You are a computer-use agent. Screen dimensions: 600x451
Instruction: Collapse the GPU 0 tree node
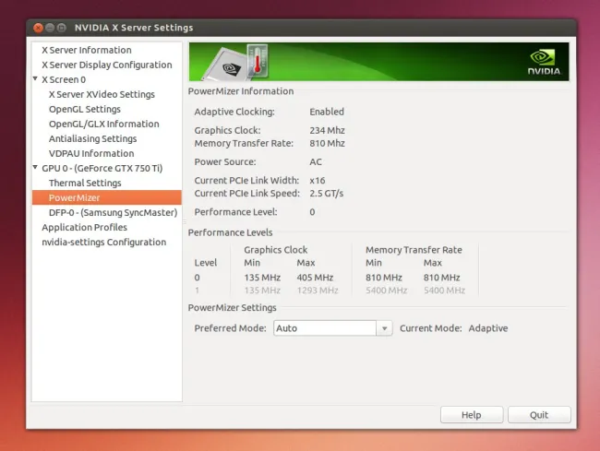point(35,168)
